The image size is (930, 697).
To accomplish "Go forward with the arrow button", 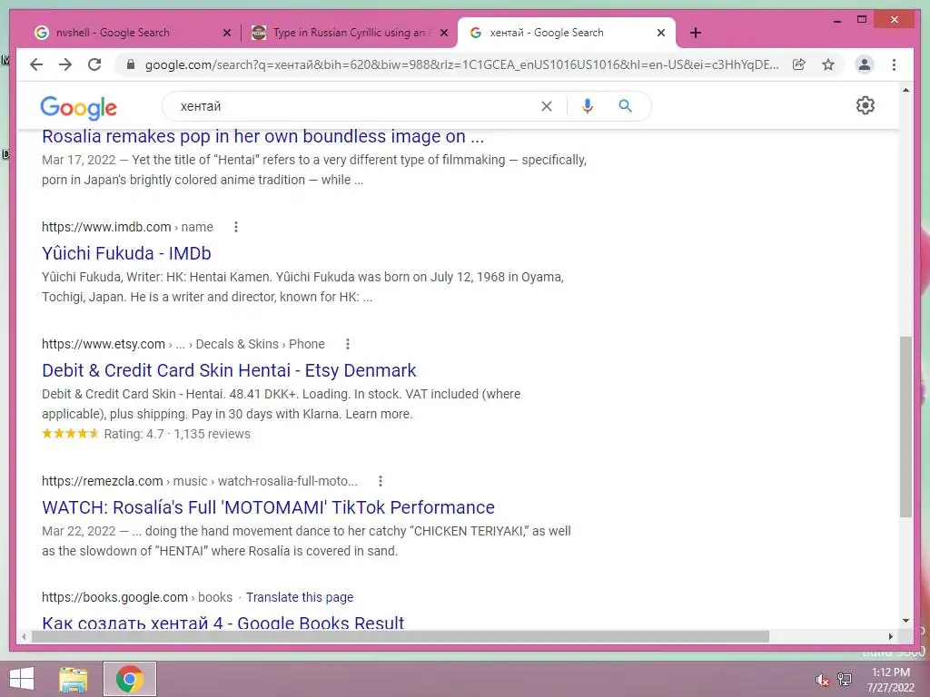I will (65, 64).
